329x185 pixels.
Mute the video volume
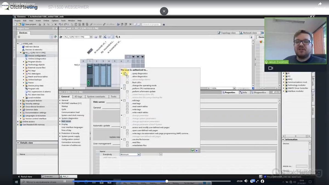point(246,181)
